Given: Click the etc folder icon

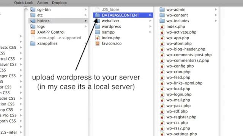Looking at the screenshot, I should 33,15.
